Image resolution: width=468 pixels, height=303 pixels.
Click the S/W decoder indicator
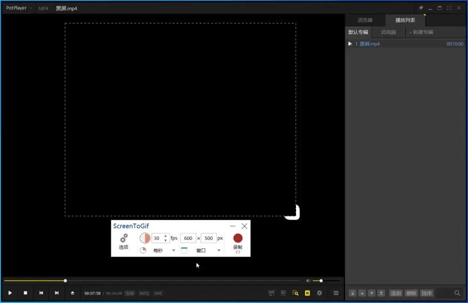[x=130, y=294]
